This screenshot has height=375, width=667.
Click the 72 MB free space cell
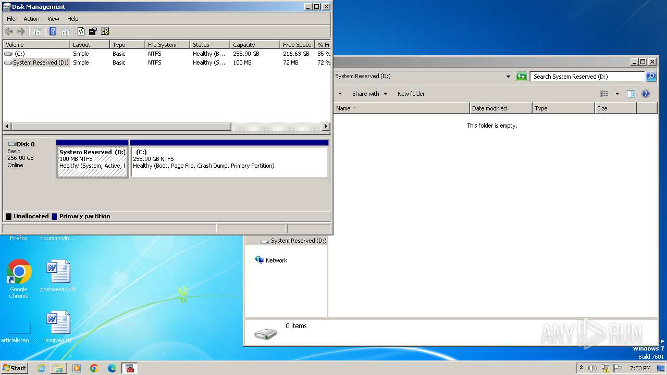click(x=291, y=63)
